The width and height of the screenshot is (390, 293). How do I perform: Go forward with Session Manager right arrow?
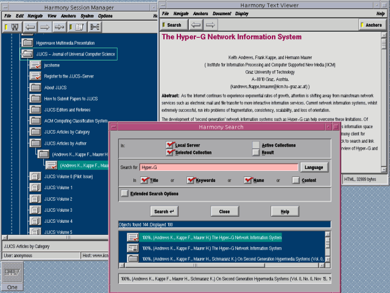pos(44,27)
